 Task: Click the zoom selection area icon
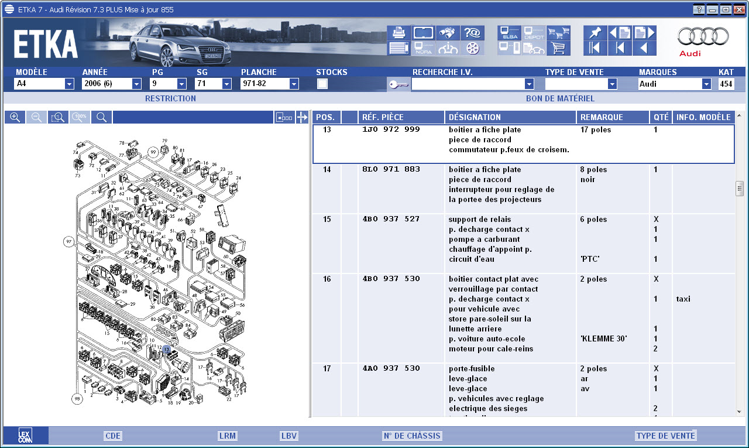point(57,117)
